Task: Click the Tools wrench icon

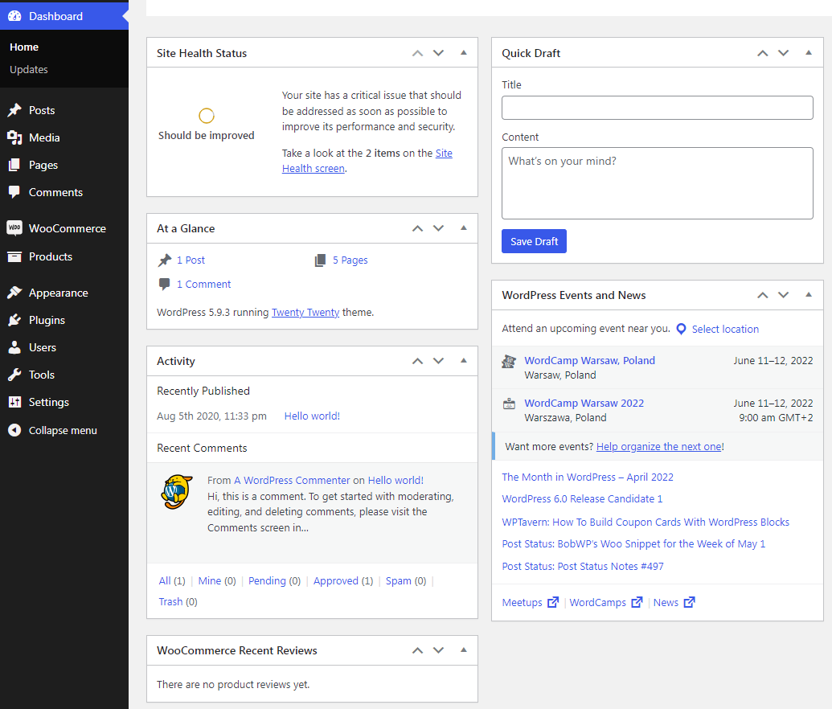Action: click(x=14, y=375)
